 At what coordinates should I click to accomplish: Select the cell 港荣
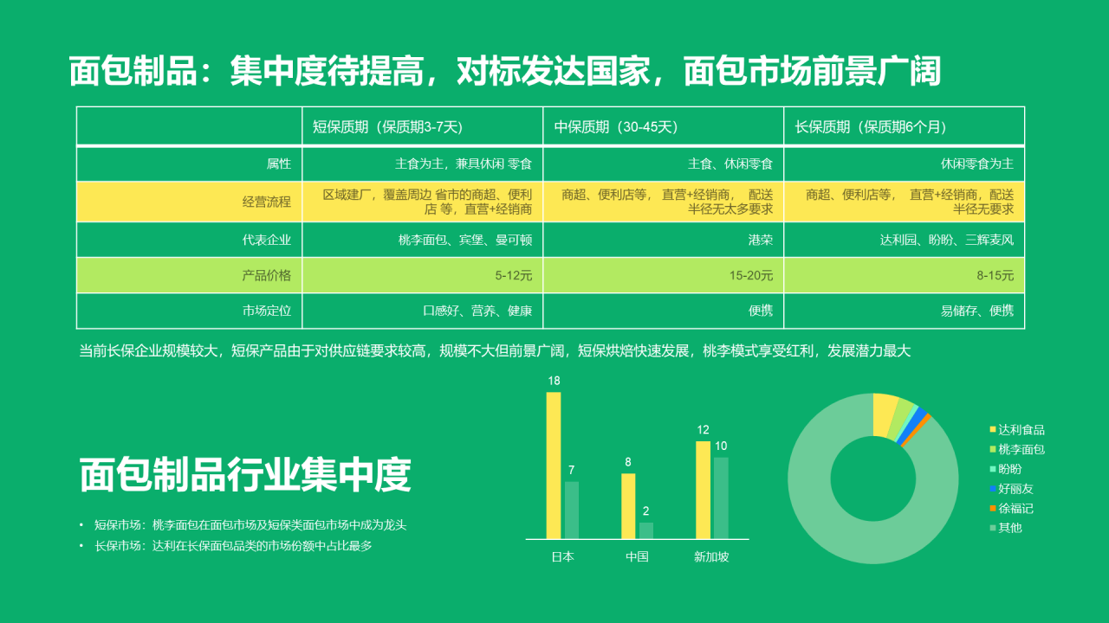pyautogui.click(x=664, y=240)
